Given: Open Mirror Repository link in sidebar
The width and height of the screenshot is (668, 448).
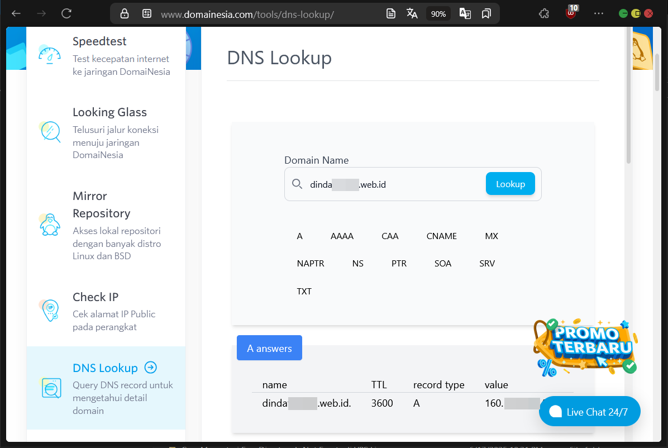Looking at the screenshot, I should tap(102, 204).
